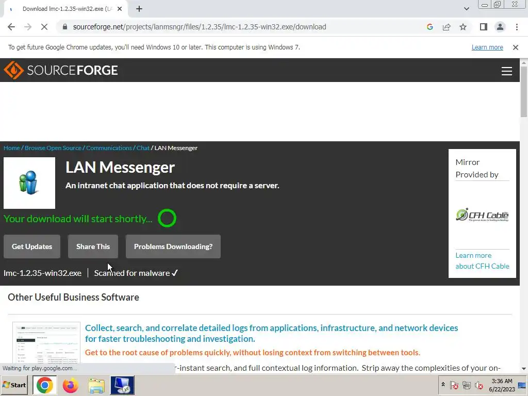This screenshot has width=528, height=396.
Task: Click the page vertical scrollbar thumb
Action: 524,92
